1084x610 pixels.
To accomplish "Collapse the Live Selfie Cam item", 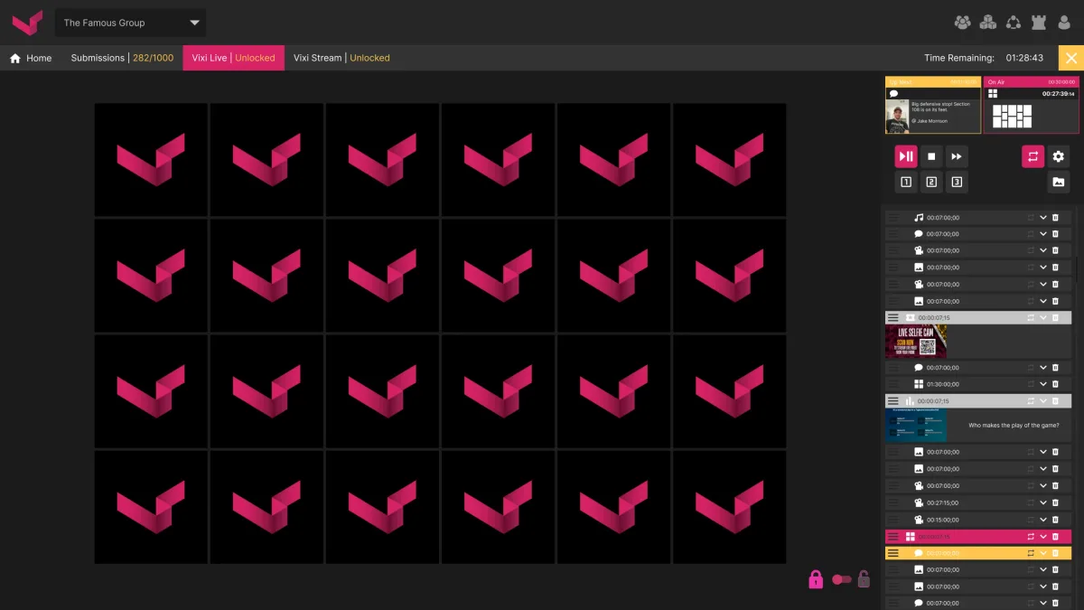I will coord(1042,318).
